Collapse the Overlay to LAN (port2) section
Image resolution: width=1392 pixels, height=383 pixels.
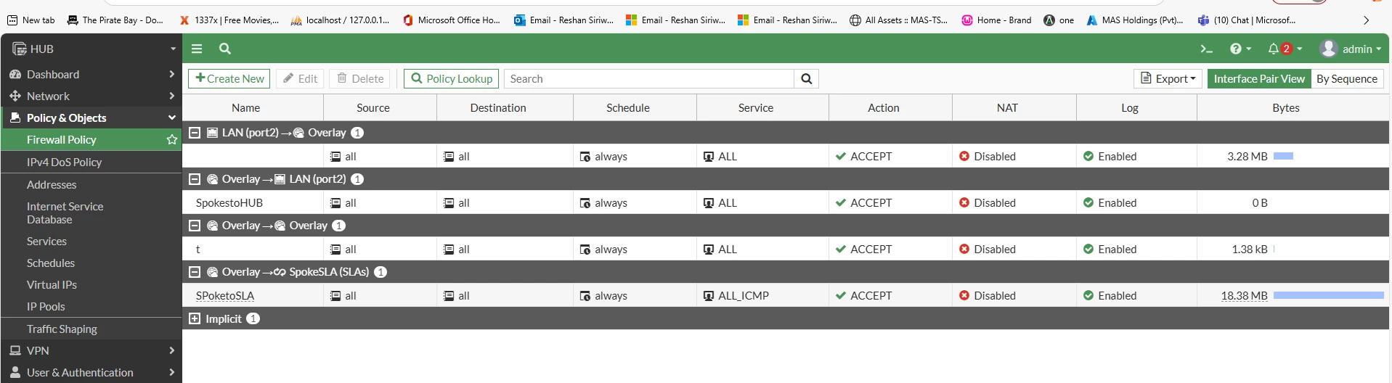(195, 179)
